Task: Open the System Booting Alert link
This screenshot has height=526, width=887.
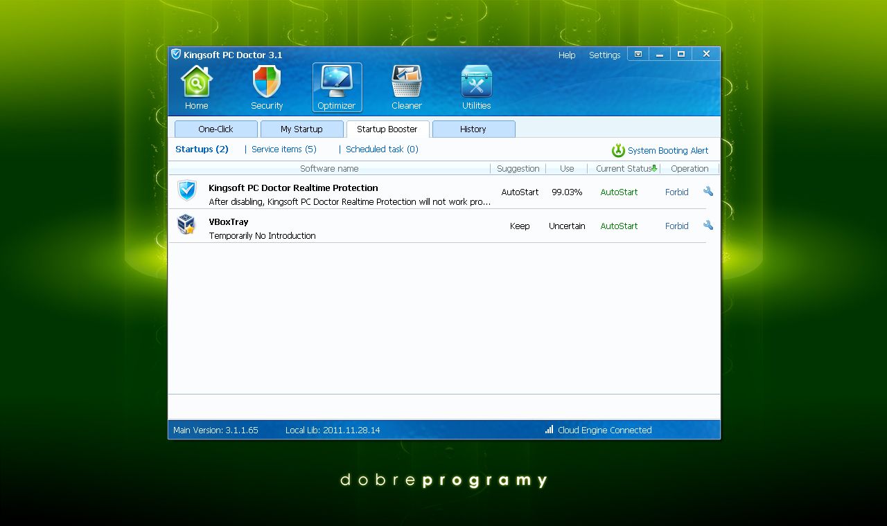Action: pyautogui.click(x=668, y=150)
